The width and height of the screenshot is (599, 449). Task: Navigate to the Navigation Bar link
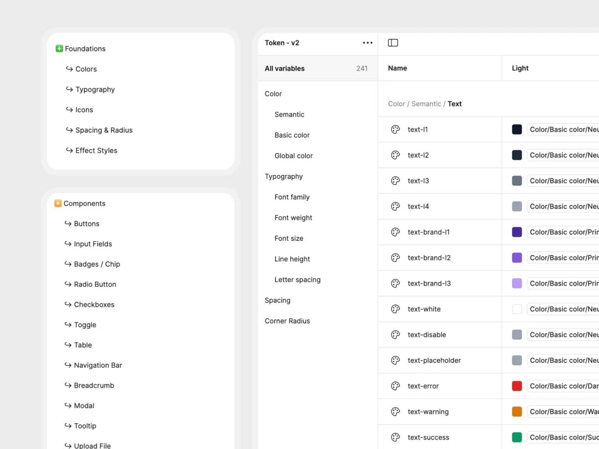[98, 365]
